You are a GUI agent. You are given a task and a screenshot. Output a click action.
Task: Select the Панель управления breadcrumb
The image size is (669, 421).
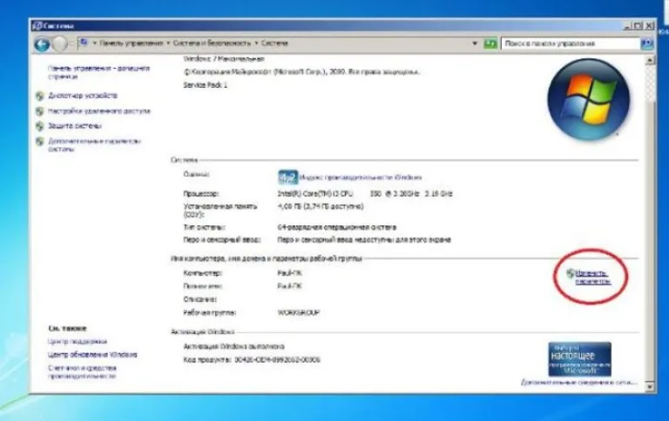point(132,43)
